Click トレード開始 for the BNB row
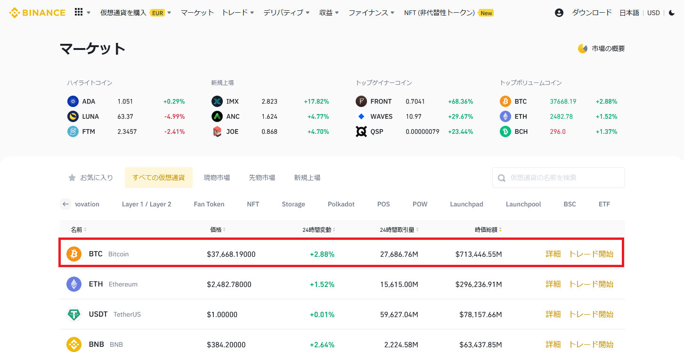This screenshot has width=684, height=352. pos(591,344)
